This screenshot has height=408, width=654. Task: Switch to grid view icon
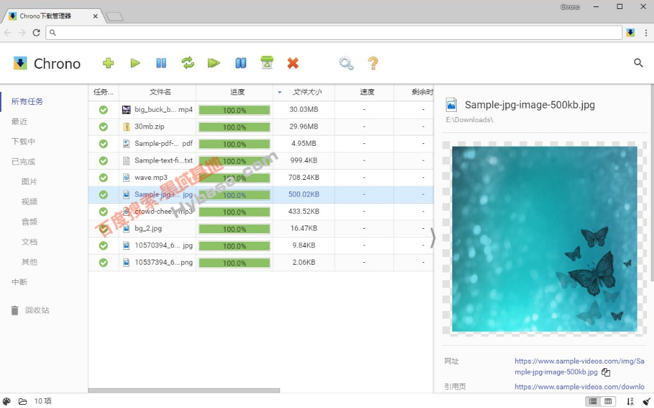(x=608, y=402)
